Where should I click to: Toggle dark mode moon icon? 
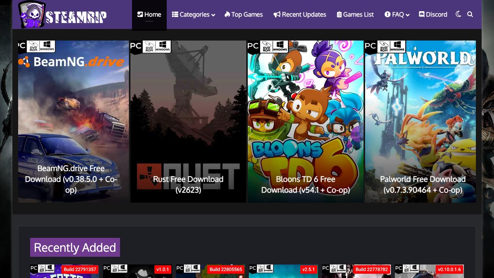tap(458, 14)
